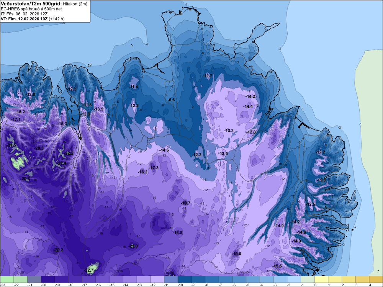Click the 'EC-HRES spá brúuð á 500m net' line
The height and width of the screenshot is (287, 383).
click(x=31, y=9)
